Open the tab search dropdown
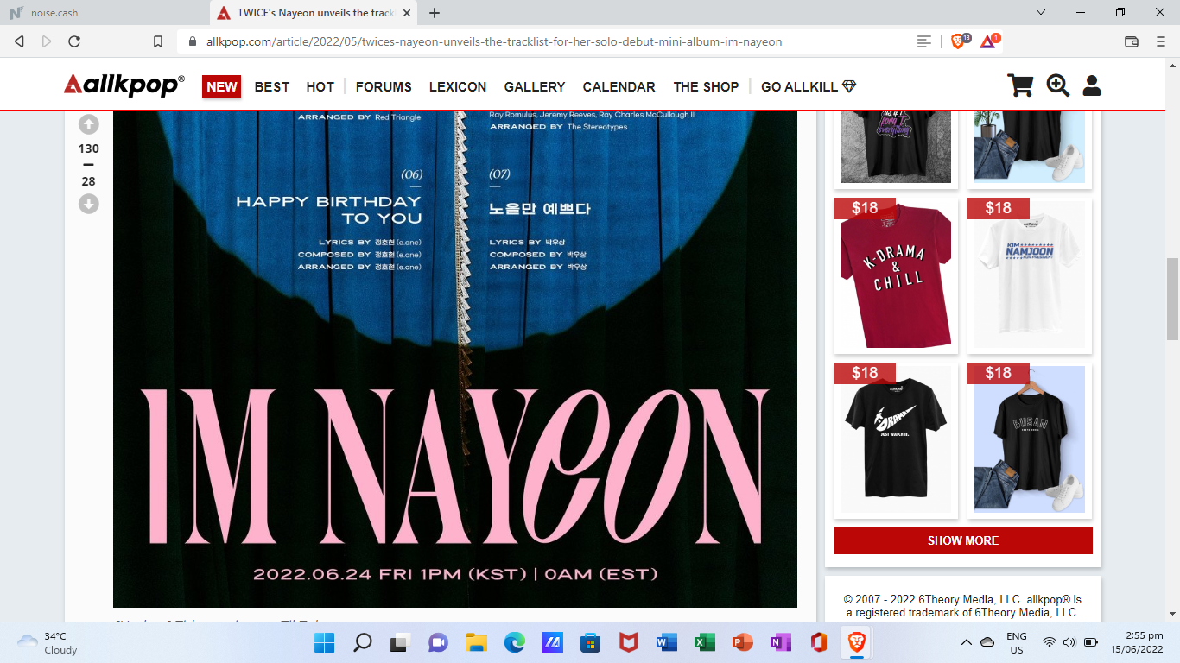Image resolution: width=1180 pixels, height=663 pixels. 1041,13
